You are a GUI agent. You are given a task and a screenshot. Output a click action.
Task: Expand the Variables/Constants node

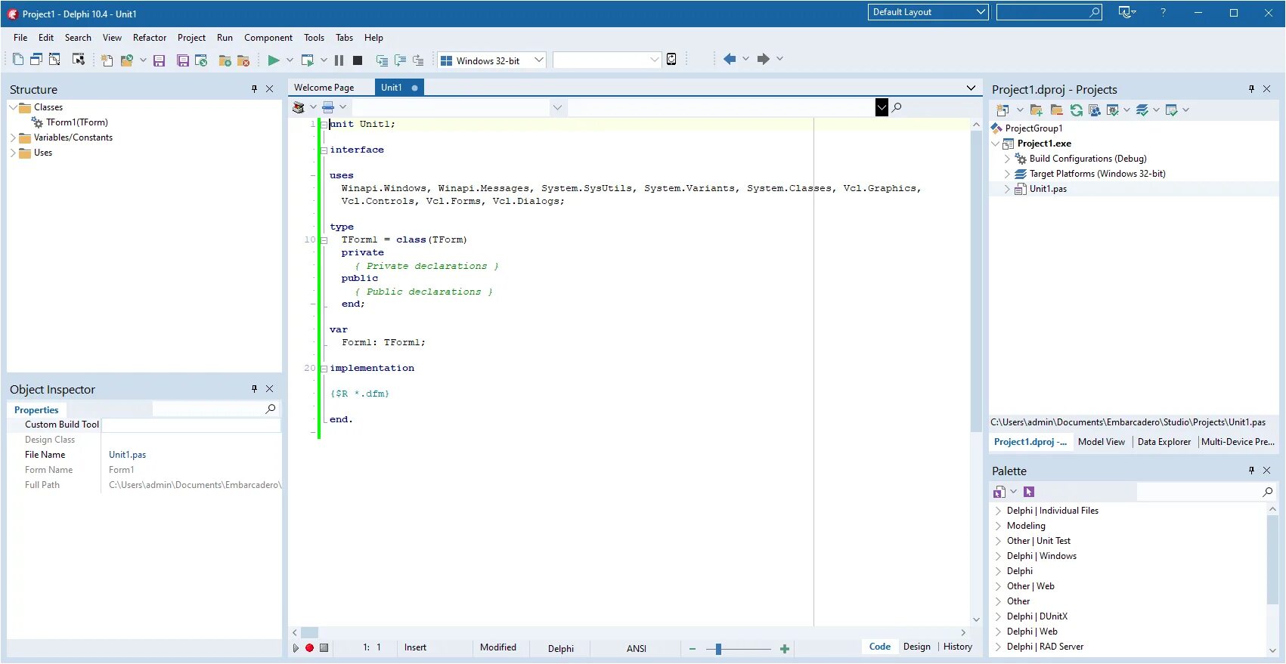(13, 137)
